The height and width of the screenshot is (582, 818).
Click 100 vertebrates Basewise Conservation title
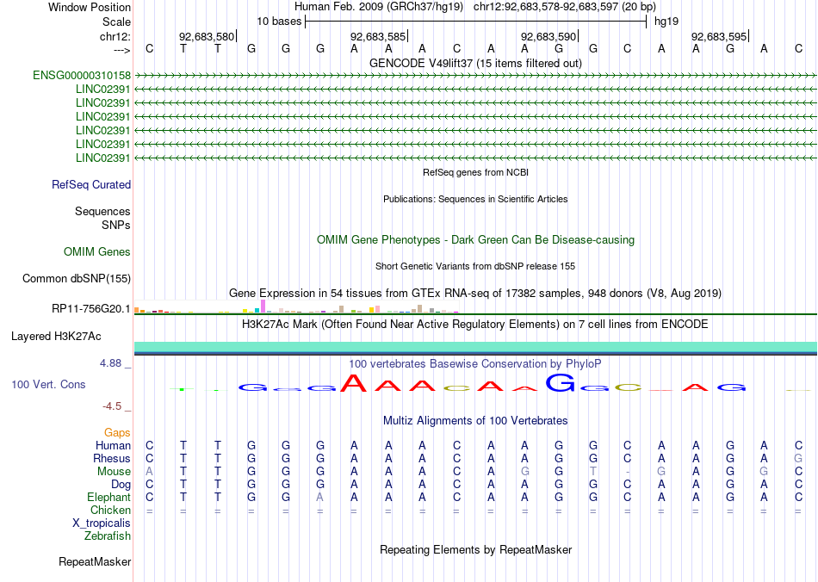tap(475, 363)
